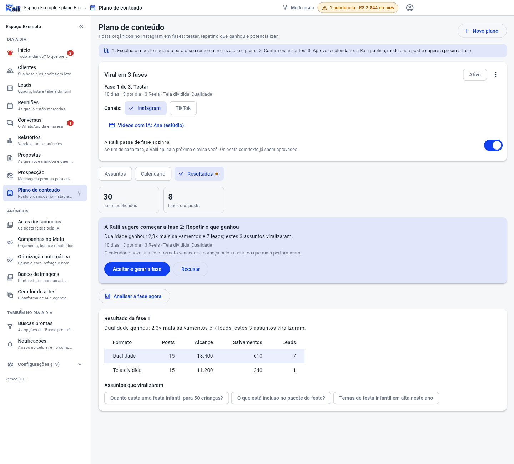This screenshot has height=464, width=514.
Task: Switch to the Calendário tab
Action: 153,174
